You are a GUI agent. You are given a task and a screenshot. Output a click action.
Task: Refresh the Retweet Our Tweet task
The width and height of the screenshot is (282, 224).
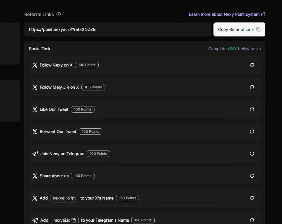(252, 132)
